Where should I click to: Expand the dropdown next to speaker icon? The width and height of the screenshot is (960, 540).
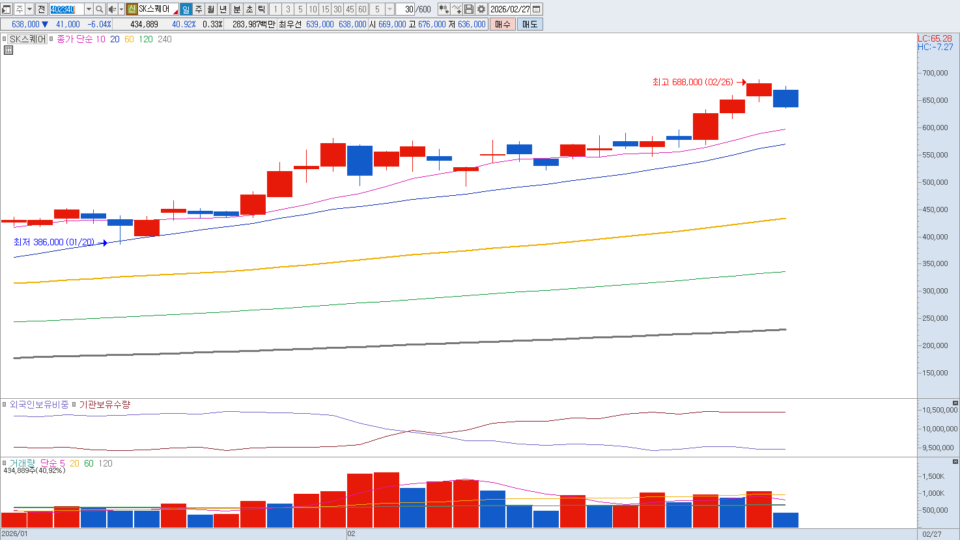click(x=121, y=9)
